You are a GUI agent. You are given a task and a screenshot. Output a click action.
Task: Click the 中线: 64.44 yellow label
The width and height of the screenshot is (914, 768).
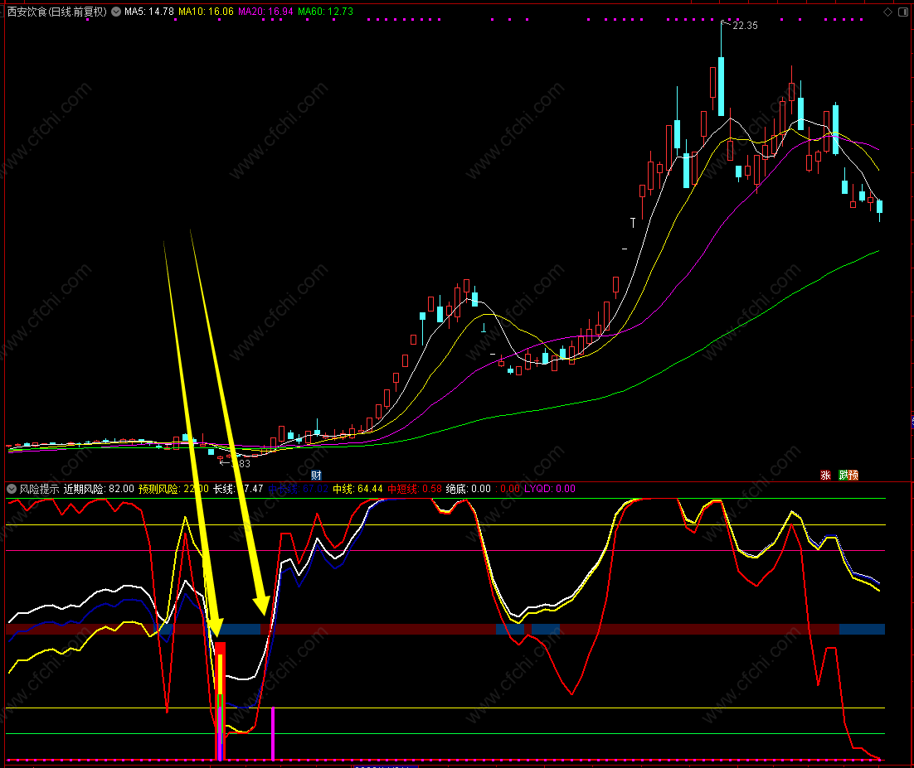tap(357, 489)
